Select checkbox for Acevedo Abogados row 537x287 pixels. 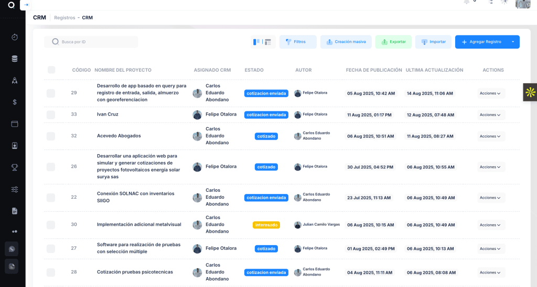tap(51, 136)
